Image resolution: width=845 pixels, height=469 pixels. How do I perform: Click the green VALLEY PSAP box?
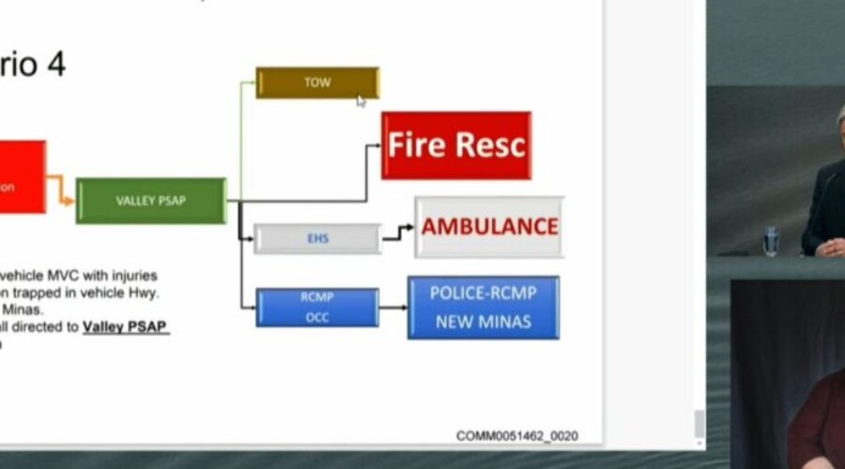click(150, 201)
